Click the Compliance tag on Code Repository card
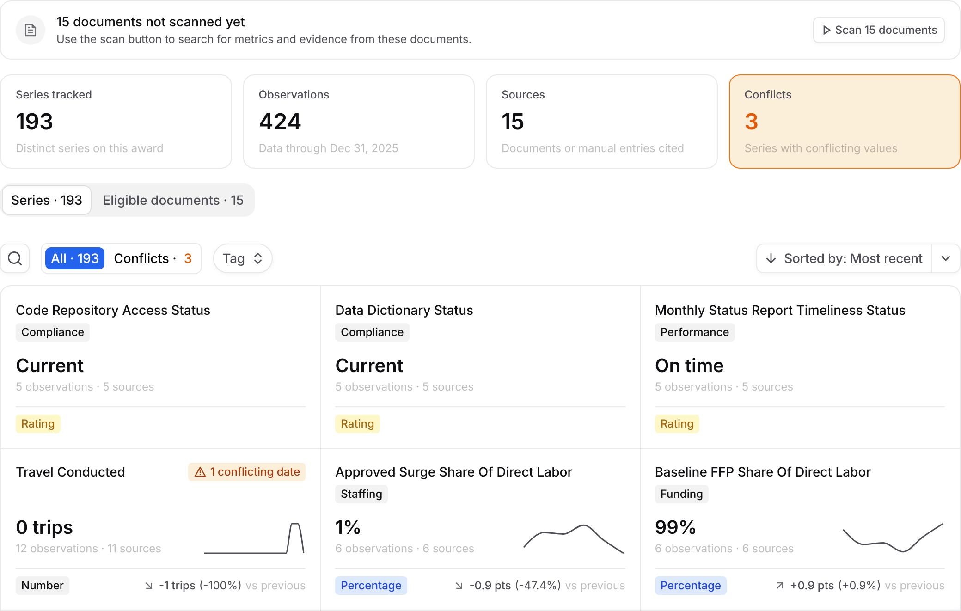The image size is (961, 611). coord(53,332)
